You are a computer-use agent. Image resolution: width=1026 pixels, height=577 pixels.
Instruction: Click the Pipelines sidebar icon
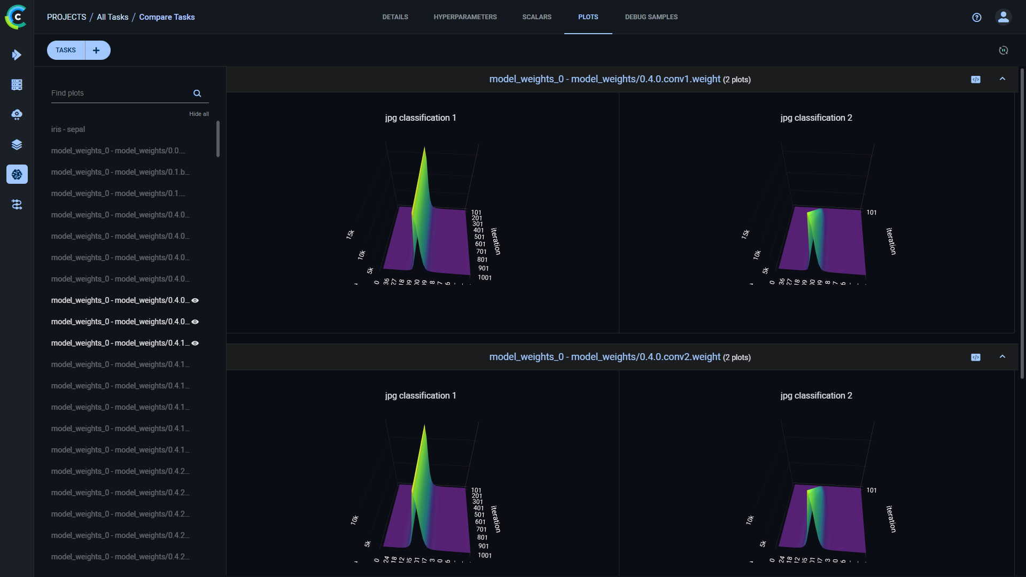17,205
